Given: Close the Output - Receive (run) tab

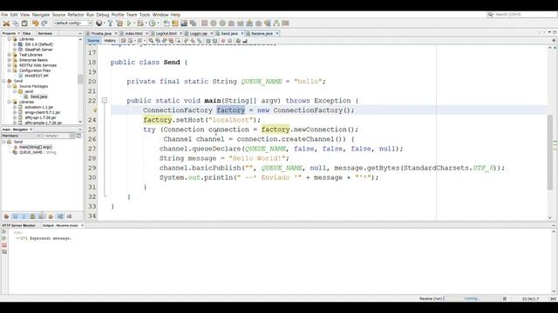Looking at the screenshot, I should (x=83, y=225).
